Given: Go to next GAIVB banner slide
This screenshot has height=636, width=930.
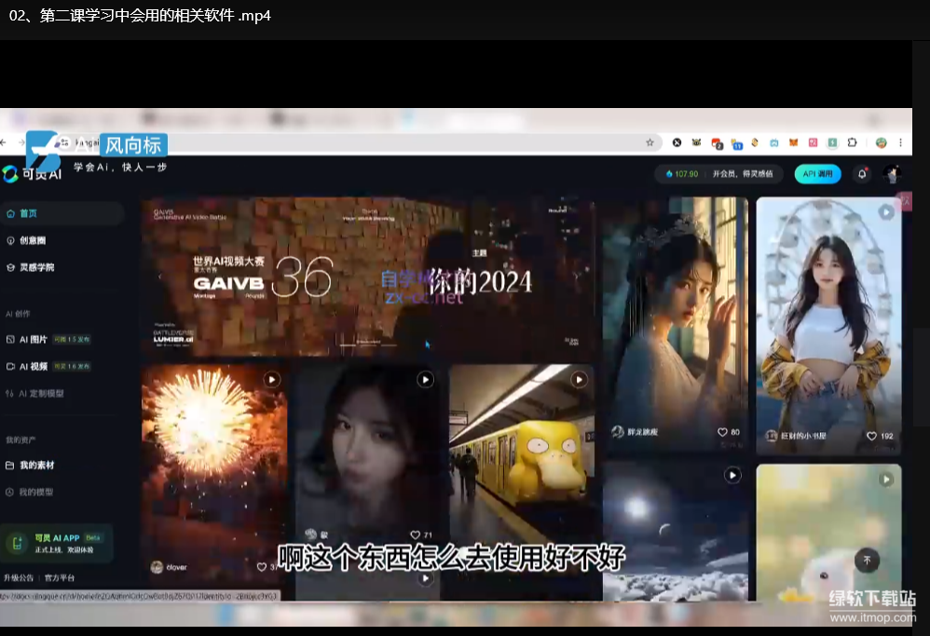Looking at the screenshot, I should tap(576, 277).
